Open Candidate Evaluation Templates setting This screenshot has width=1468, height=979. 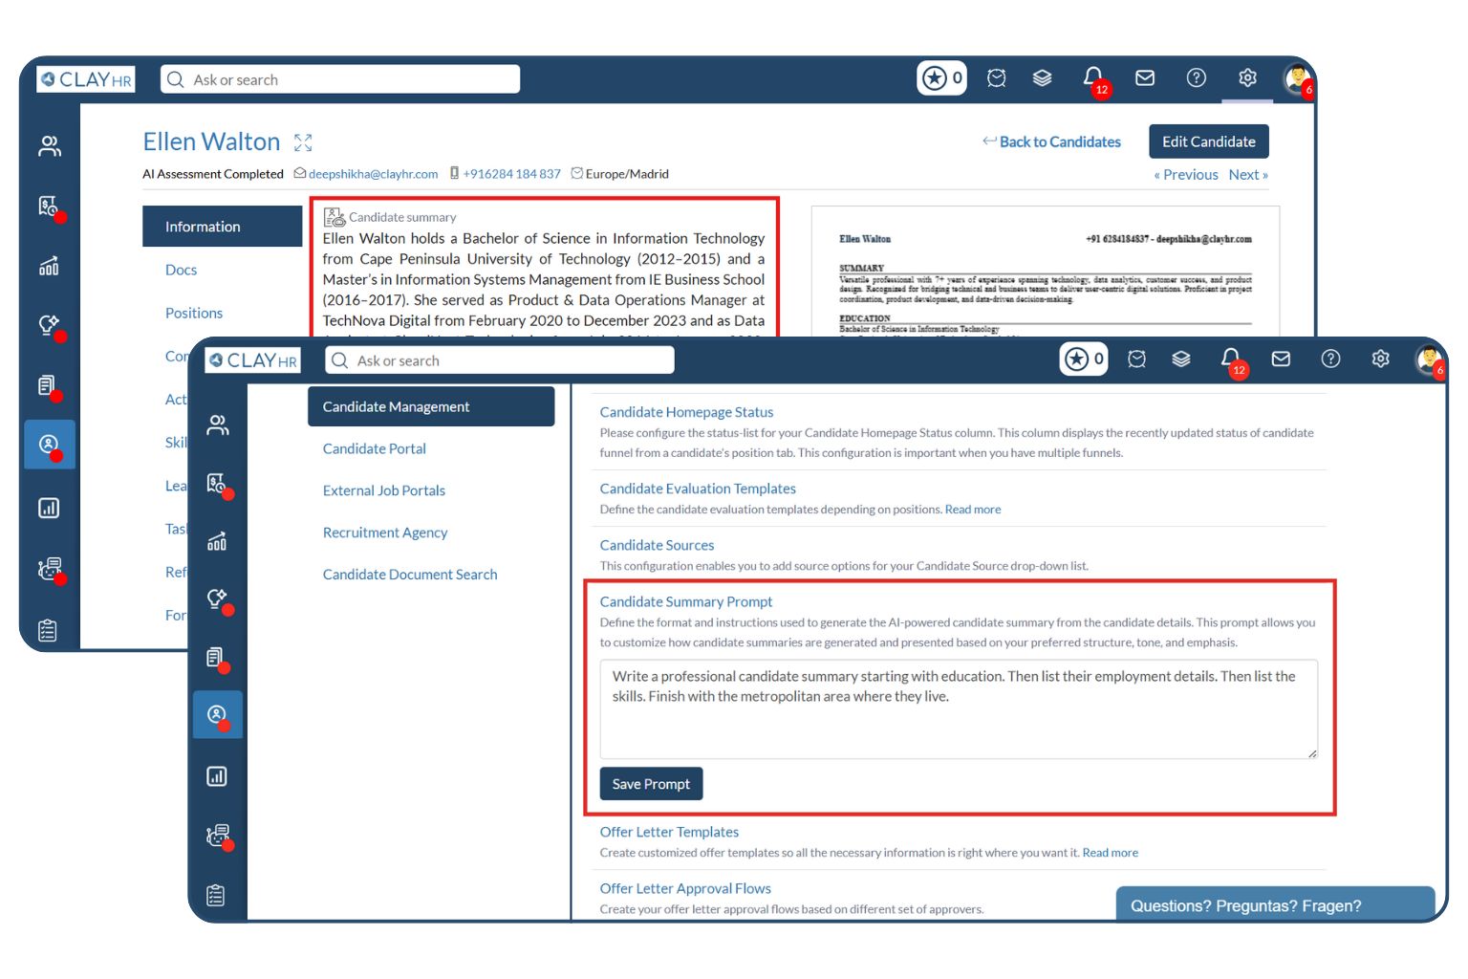point(698,489)
